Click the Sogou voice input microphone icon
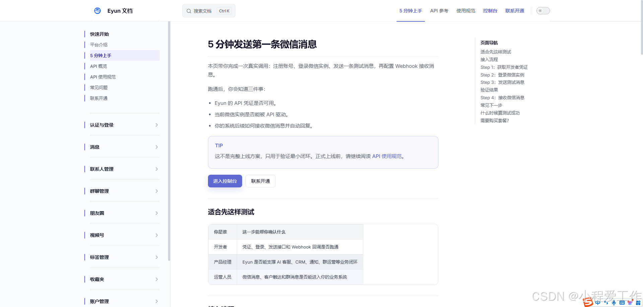 click(x=614, y=303)
